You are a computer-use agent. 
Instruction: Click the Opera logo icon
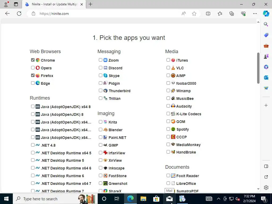(x=38, y=68)
